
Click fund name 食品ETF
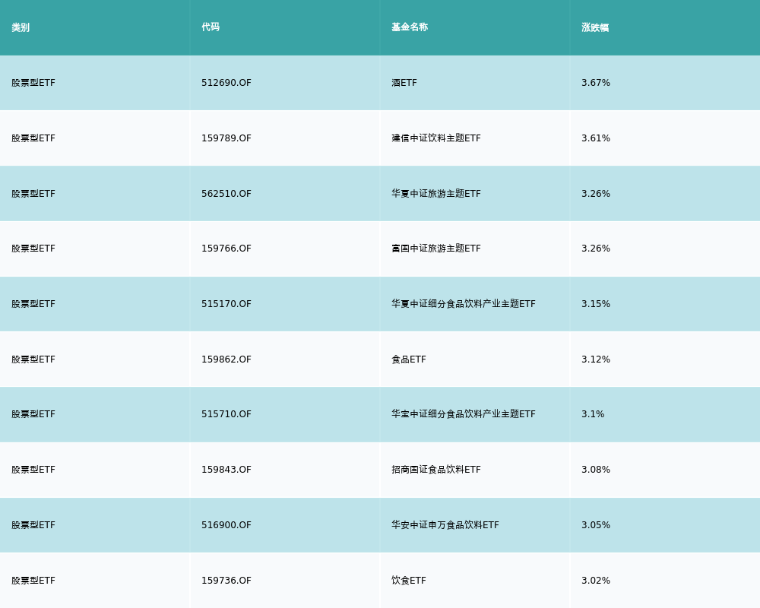click(409, 359)
